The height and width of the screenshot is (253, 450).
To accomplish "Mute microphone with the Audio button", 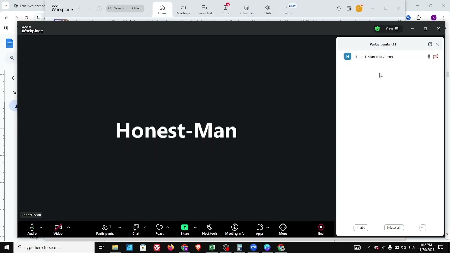I will tap(32, 229).
